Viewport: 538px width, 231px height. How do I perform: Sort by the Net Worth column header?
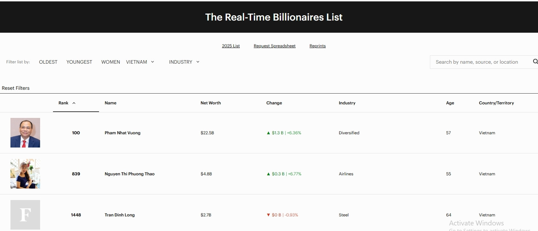point(211,103)
